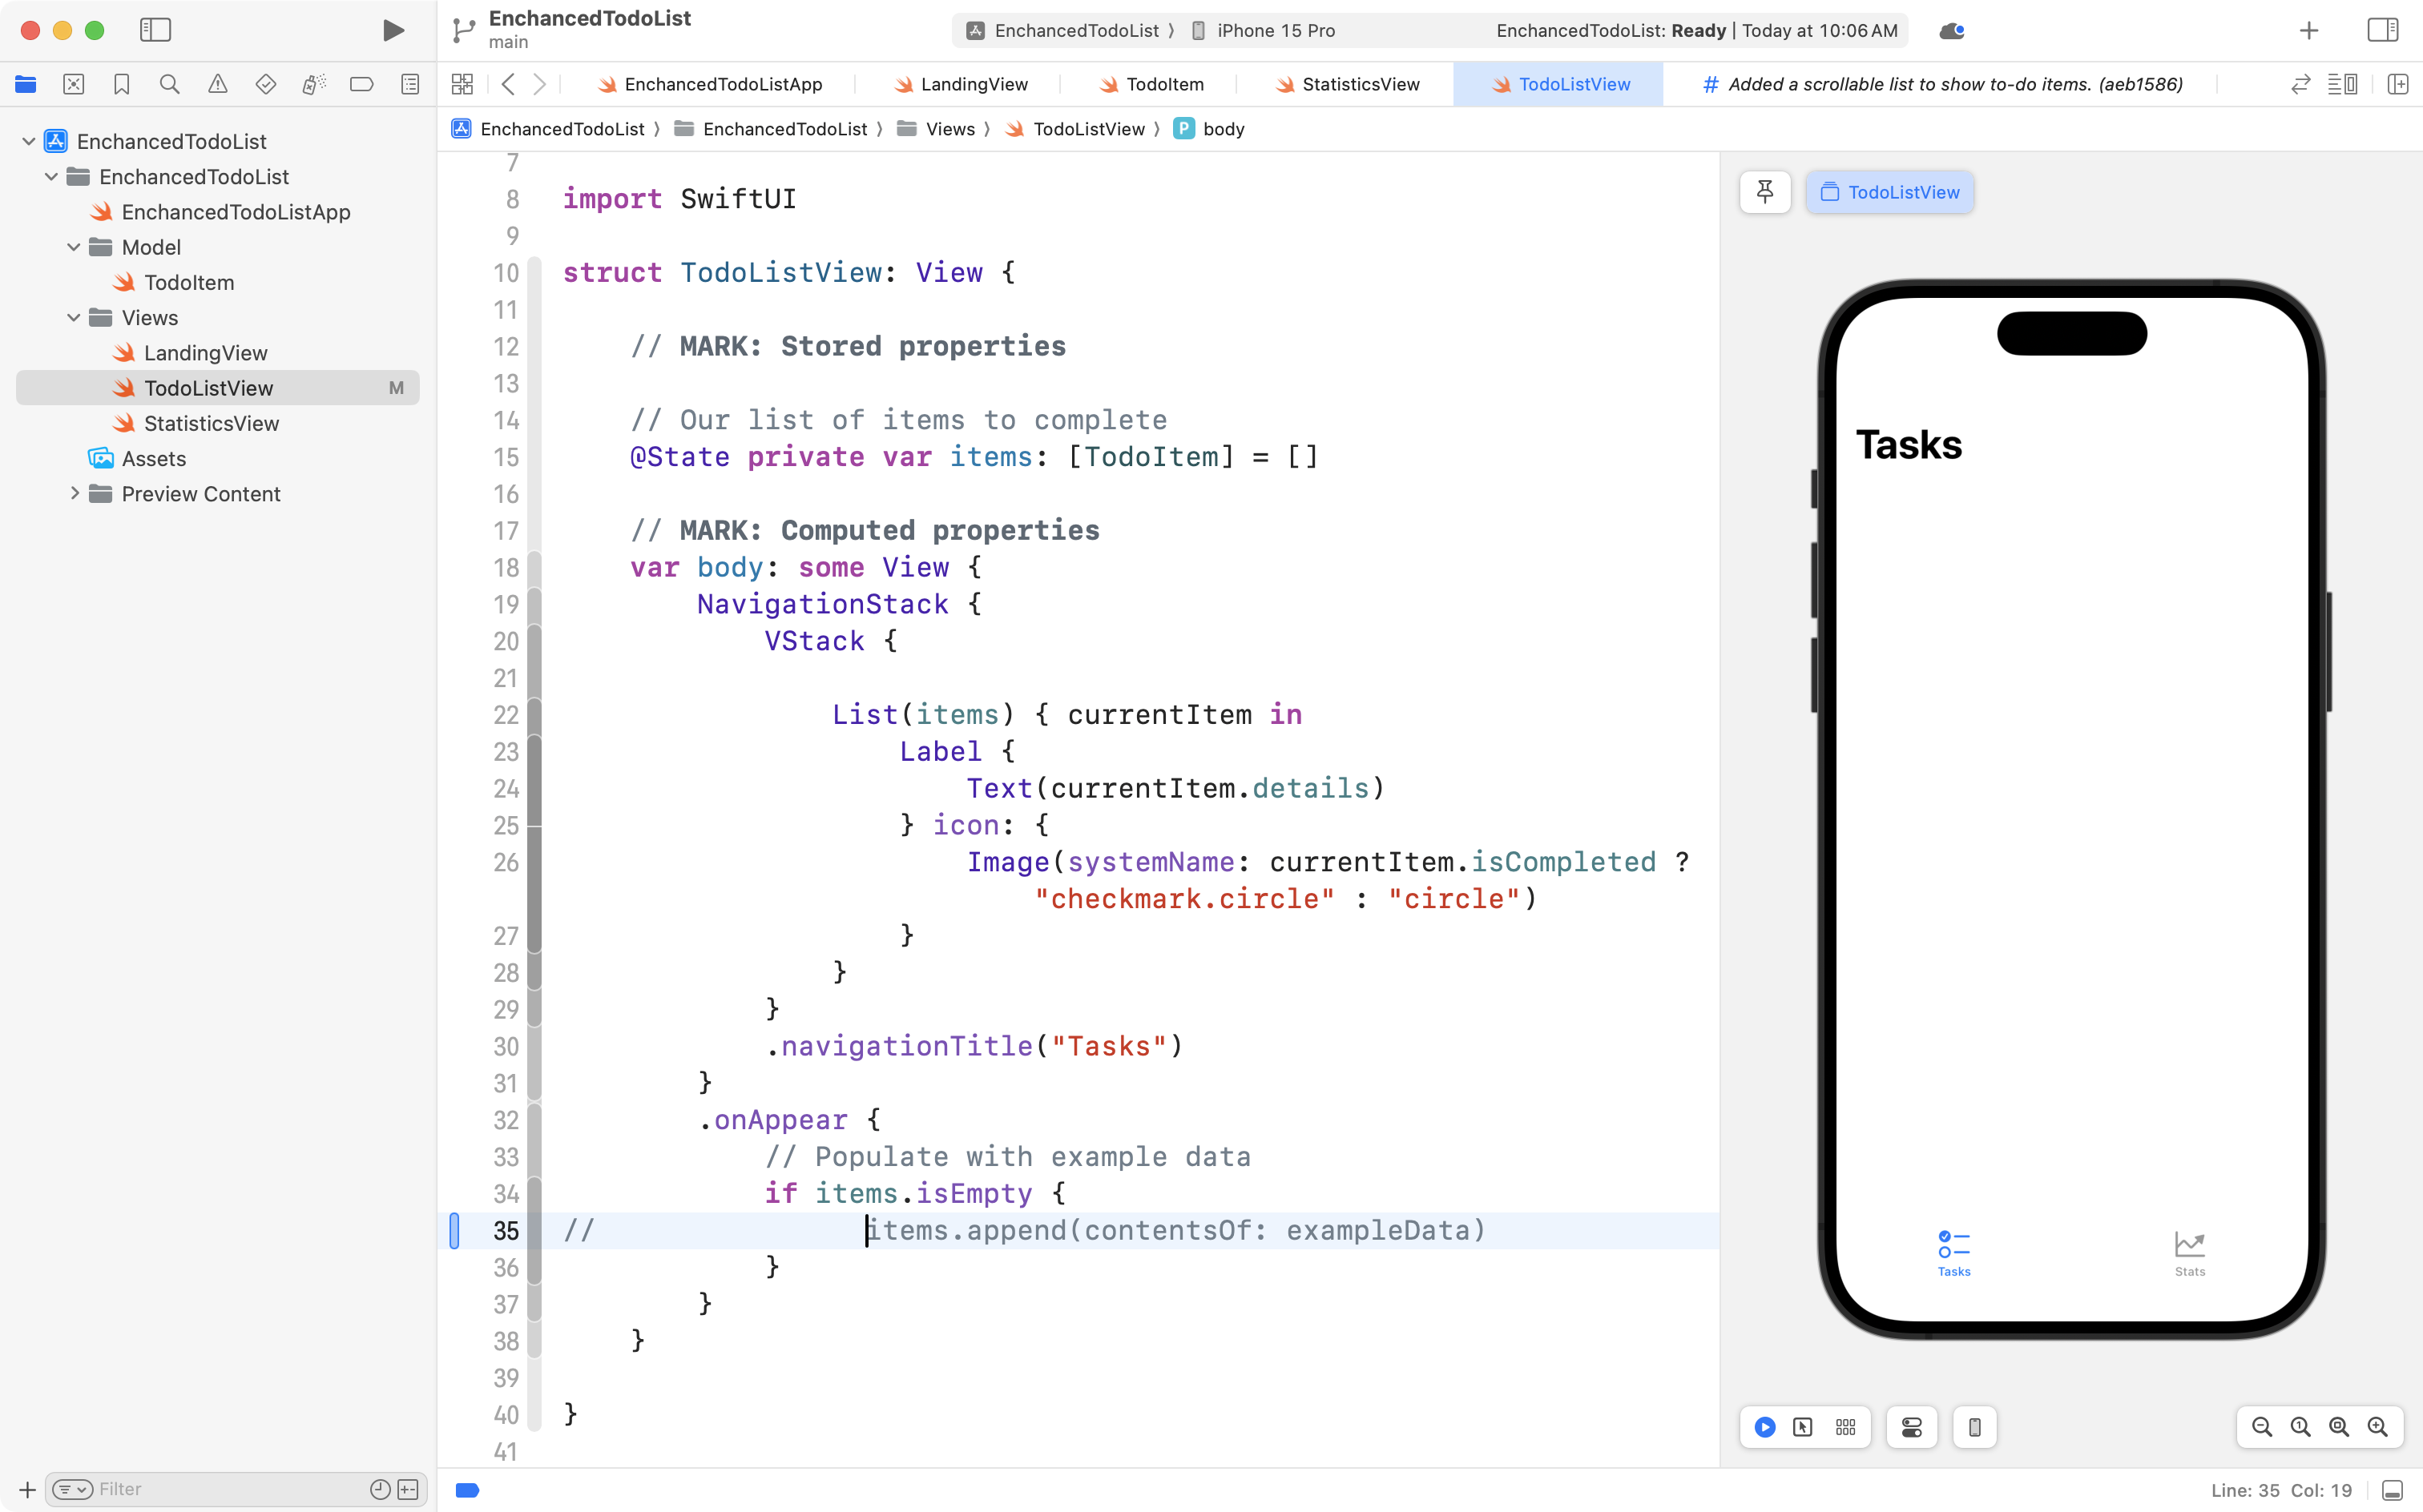Image resolution: width=2423 pixels, height=1512 pixels.
Task: Click the preview zoom-to-fit control
Action: click(2338, 1427)
